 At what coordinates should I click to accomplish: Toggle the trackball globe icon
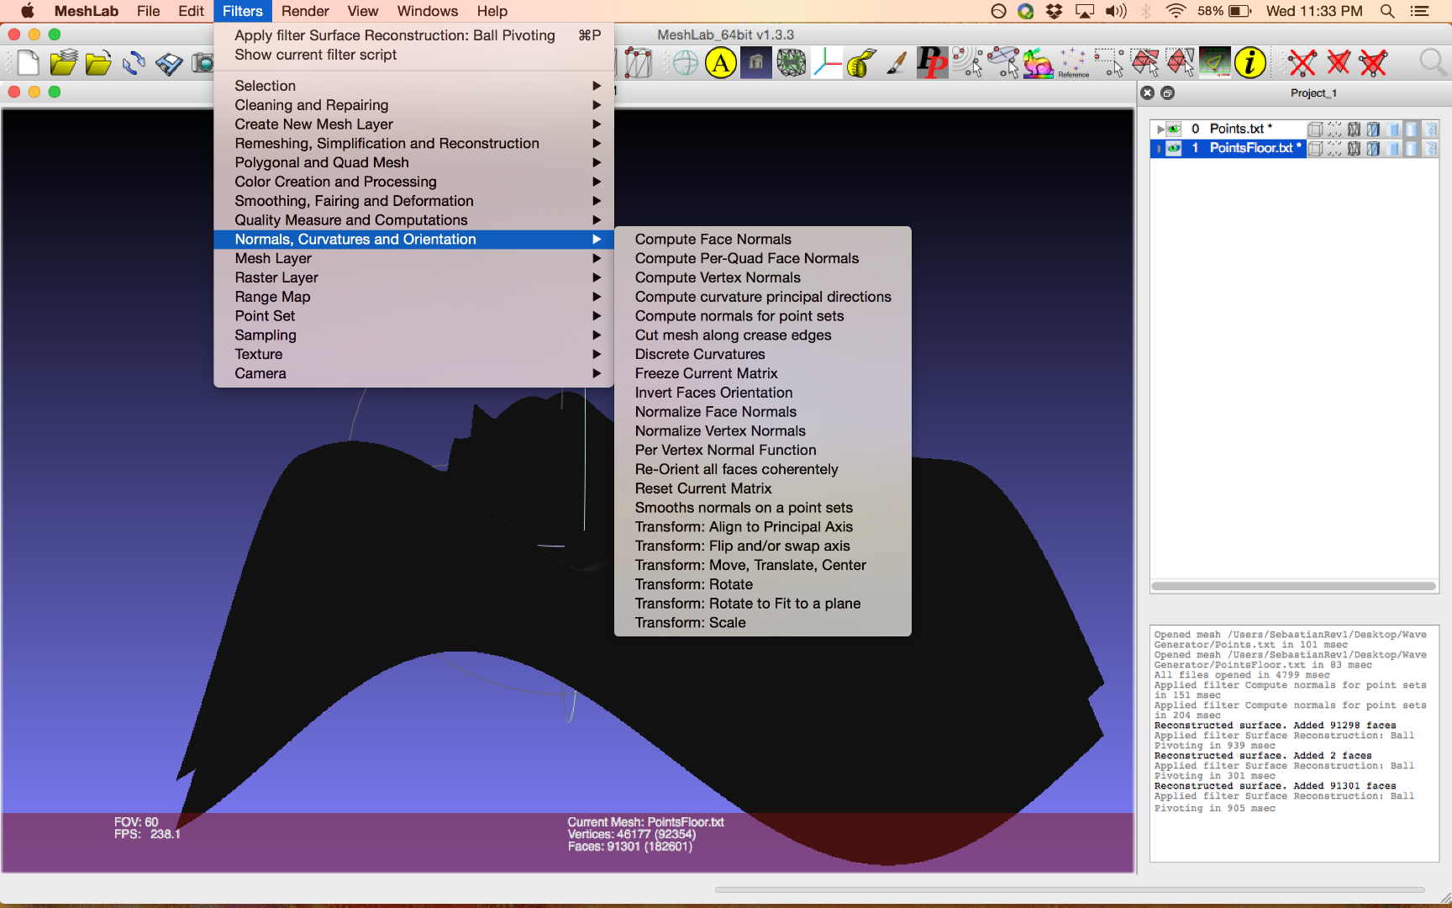[x=686, y=63]
